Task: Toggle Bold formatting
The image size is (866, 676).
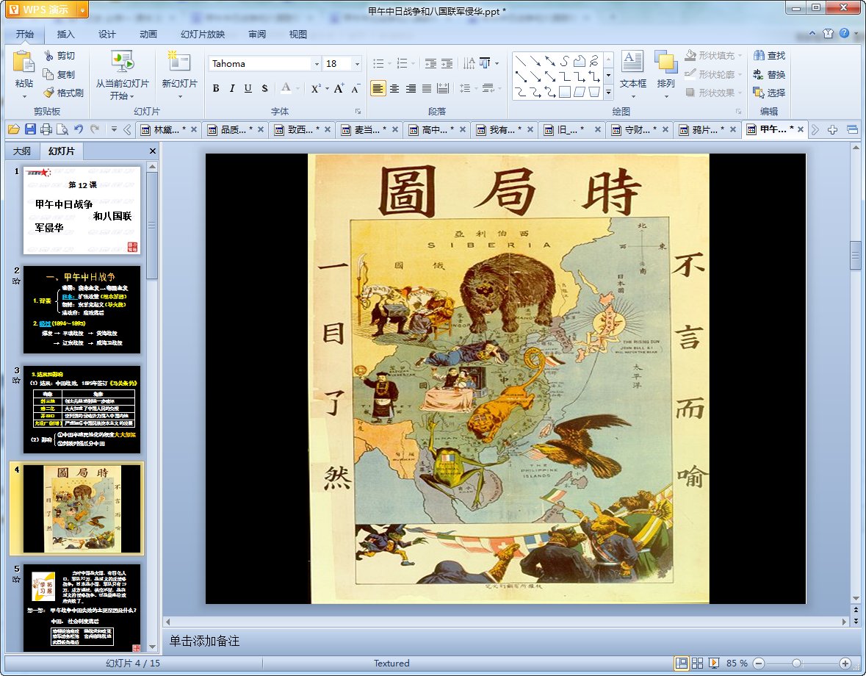Action: coord(216,88)
